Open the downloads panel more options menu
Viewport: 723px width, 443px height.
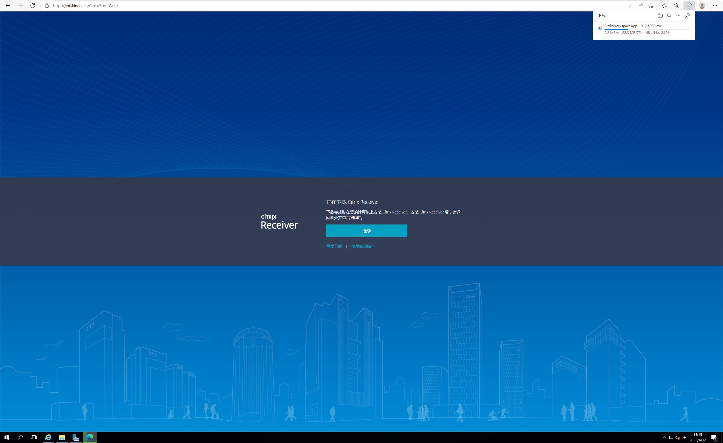click(x=678, y=16)
